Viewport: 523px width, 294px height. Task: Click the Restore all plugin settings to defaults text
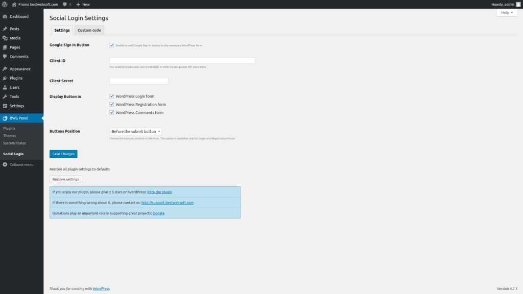[79, 169]
